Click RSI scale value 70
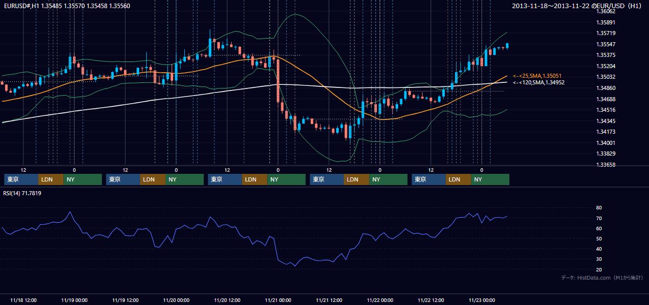Screen dimensions: 649x305 599,218
